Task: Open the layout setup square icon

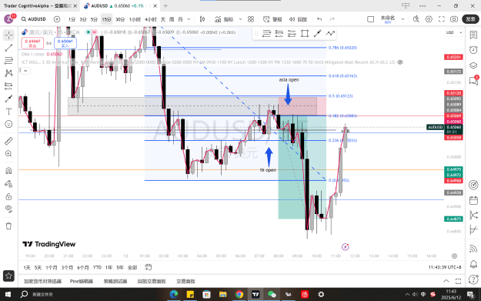Action: click(x=371, y=19)
